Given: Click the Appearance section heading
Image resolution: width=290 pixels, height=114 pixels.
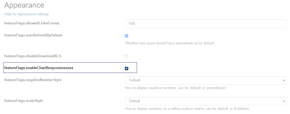Looking at the screenshot, I should point(24,5).
